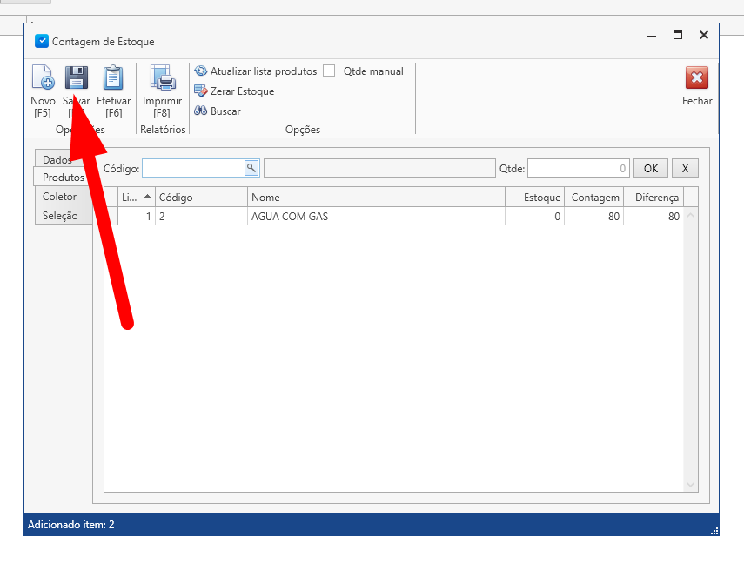
Task: Click the Imprimir printer icon
Action: pos(162,79)
